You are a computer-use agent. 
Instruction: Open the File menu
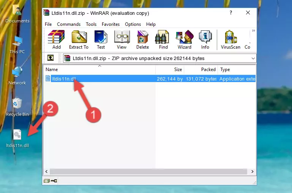coord(48,24)
